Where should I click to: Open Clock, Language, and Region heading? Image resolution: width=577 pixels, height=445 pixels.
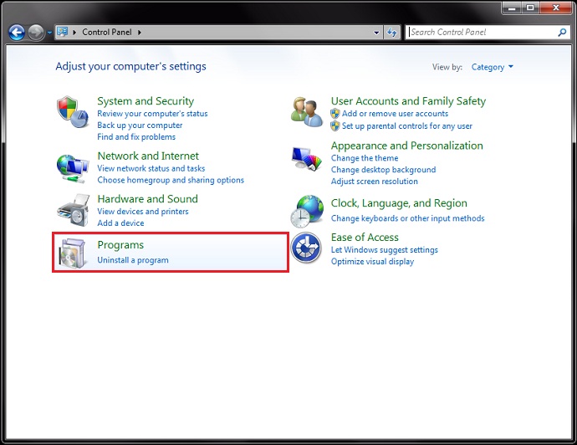click(x=399, y=203)
